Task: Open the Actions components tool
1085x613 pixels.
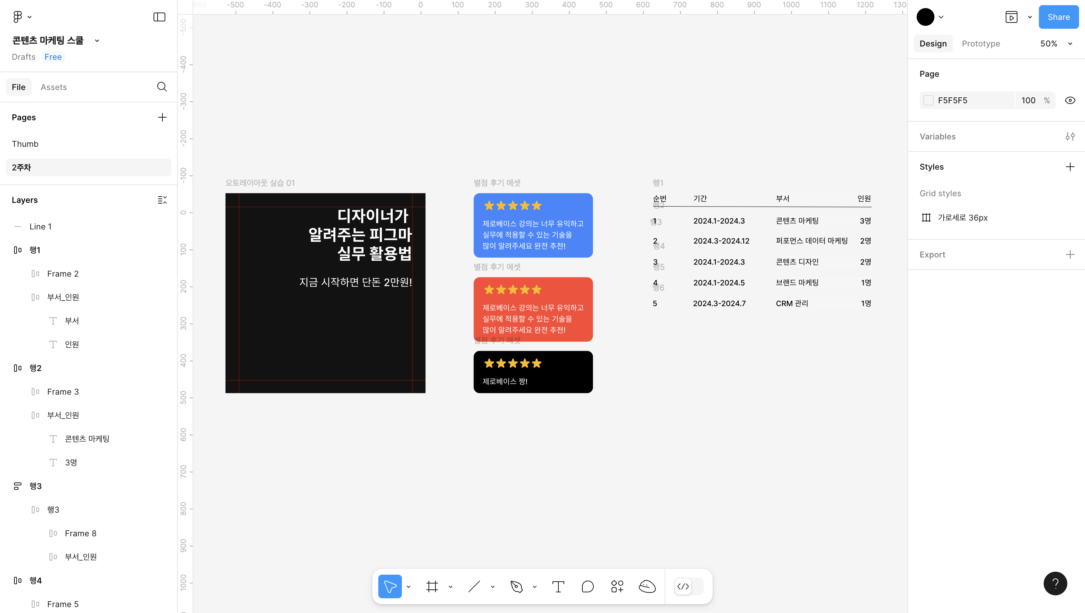Action: (617, 586)
